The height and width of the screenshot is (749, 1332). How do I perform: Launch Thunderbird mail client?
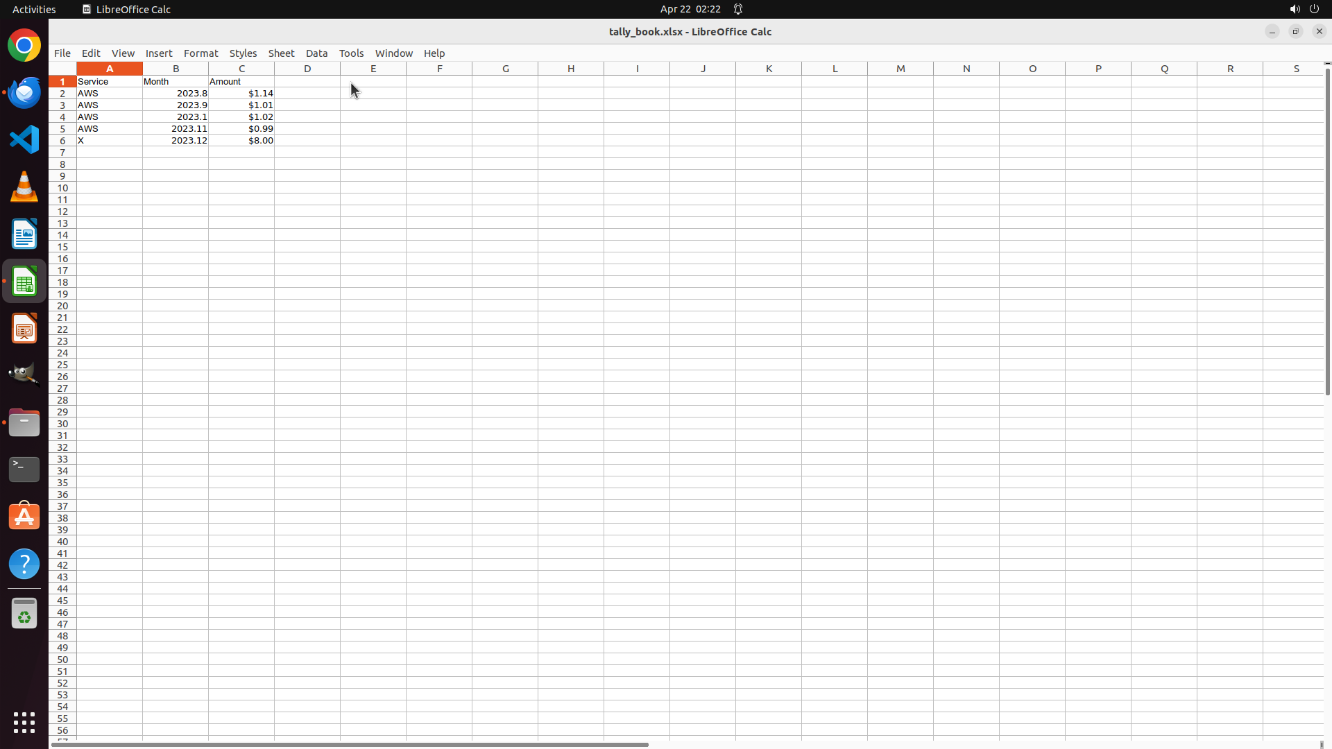(x=24, y=92)
